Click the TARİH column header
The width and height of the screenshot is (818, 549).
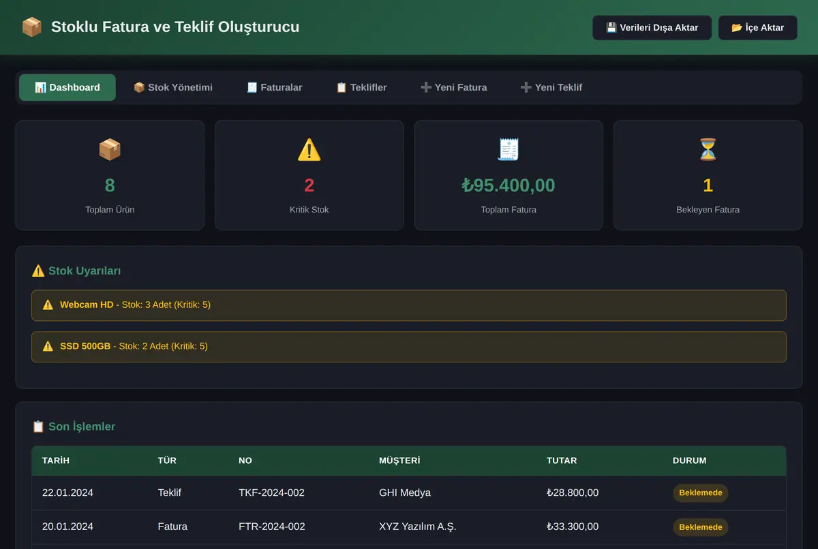(56, 461)
